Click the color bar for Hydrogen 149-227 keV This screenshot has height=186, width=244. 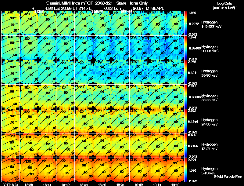[x=186, y=24]
